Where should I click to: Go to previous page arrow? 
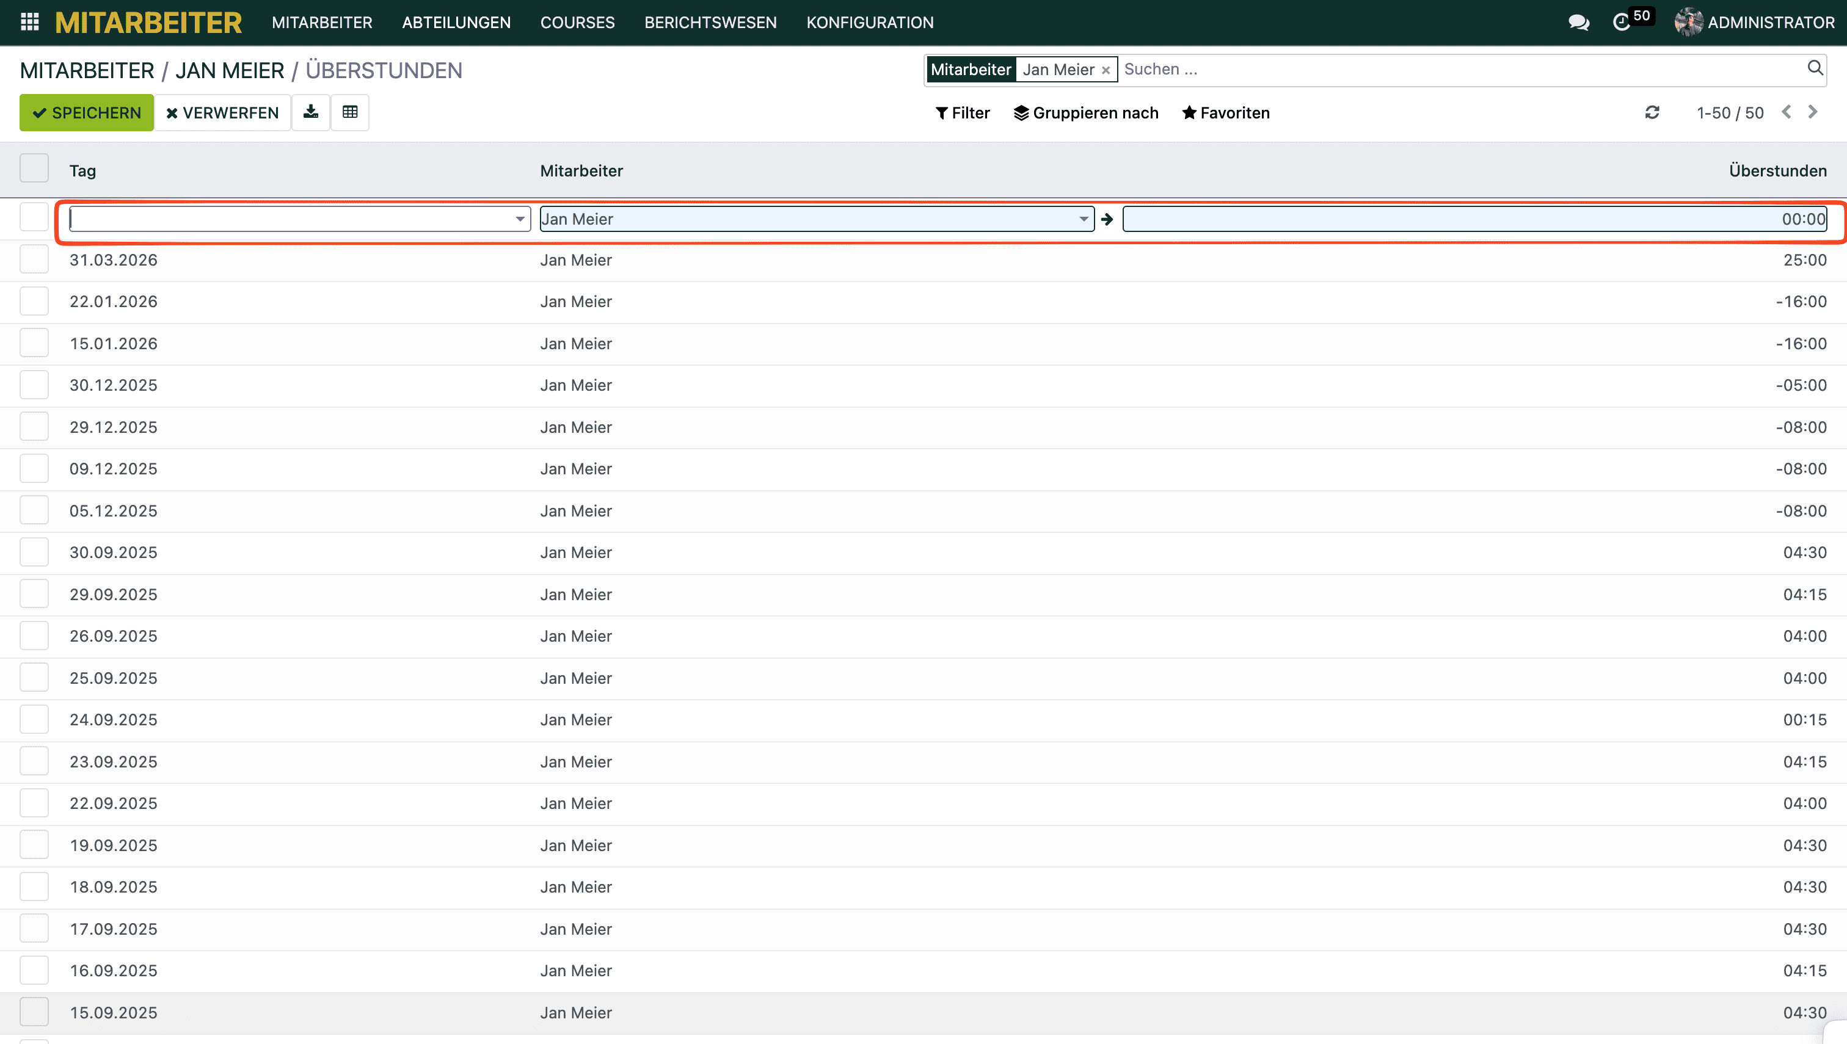[x=1787, y=112]
